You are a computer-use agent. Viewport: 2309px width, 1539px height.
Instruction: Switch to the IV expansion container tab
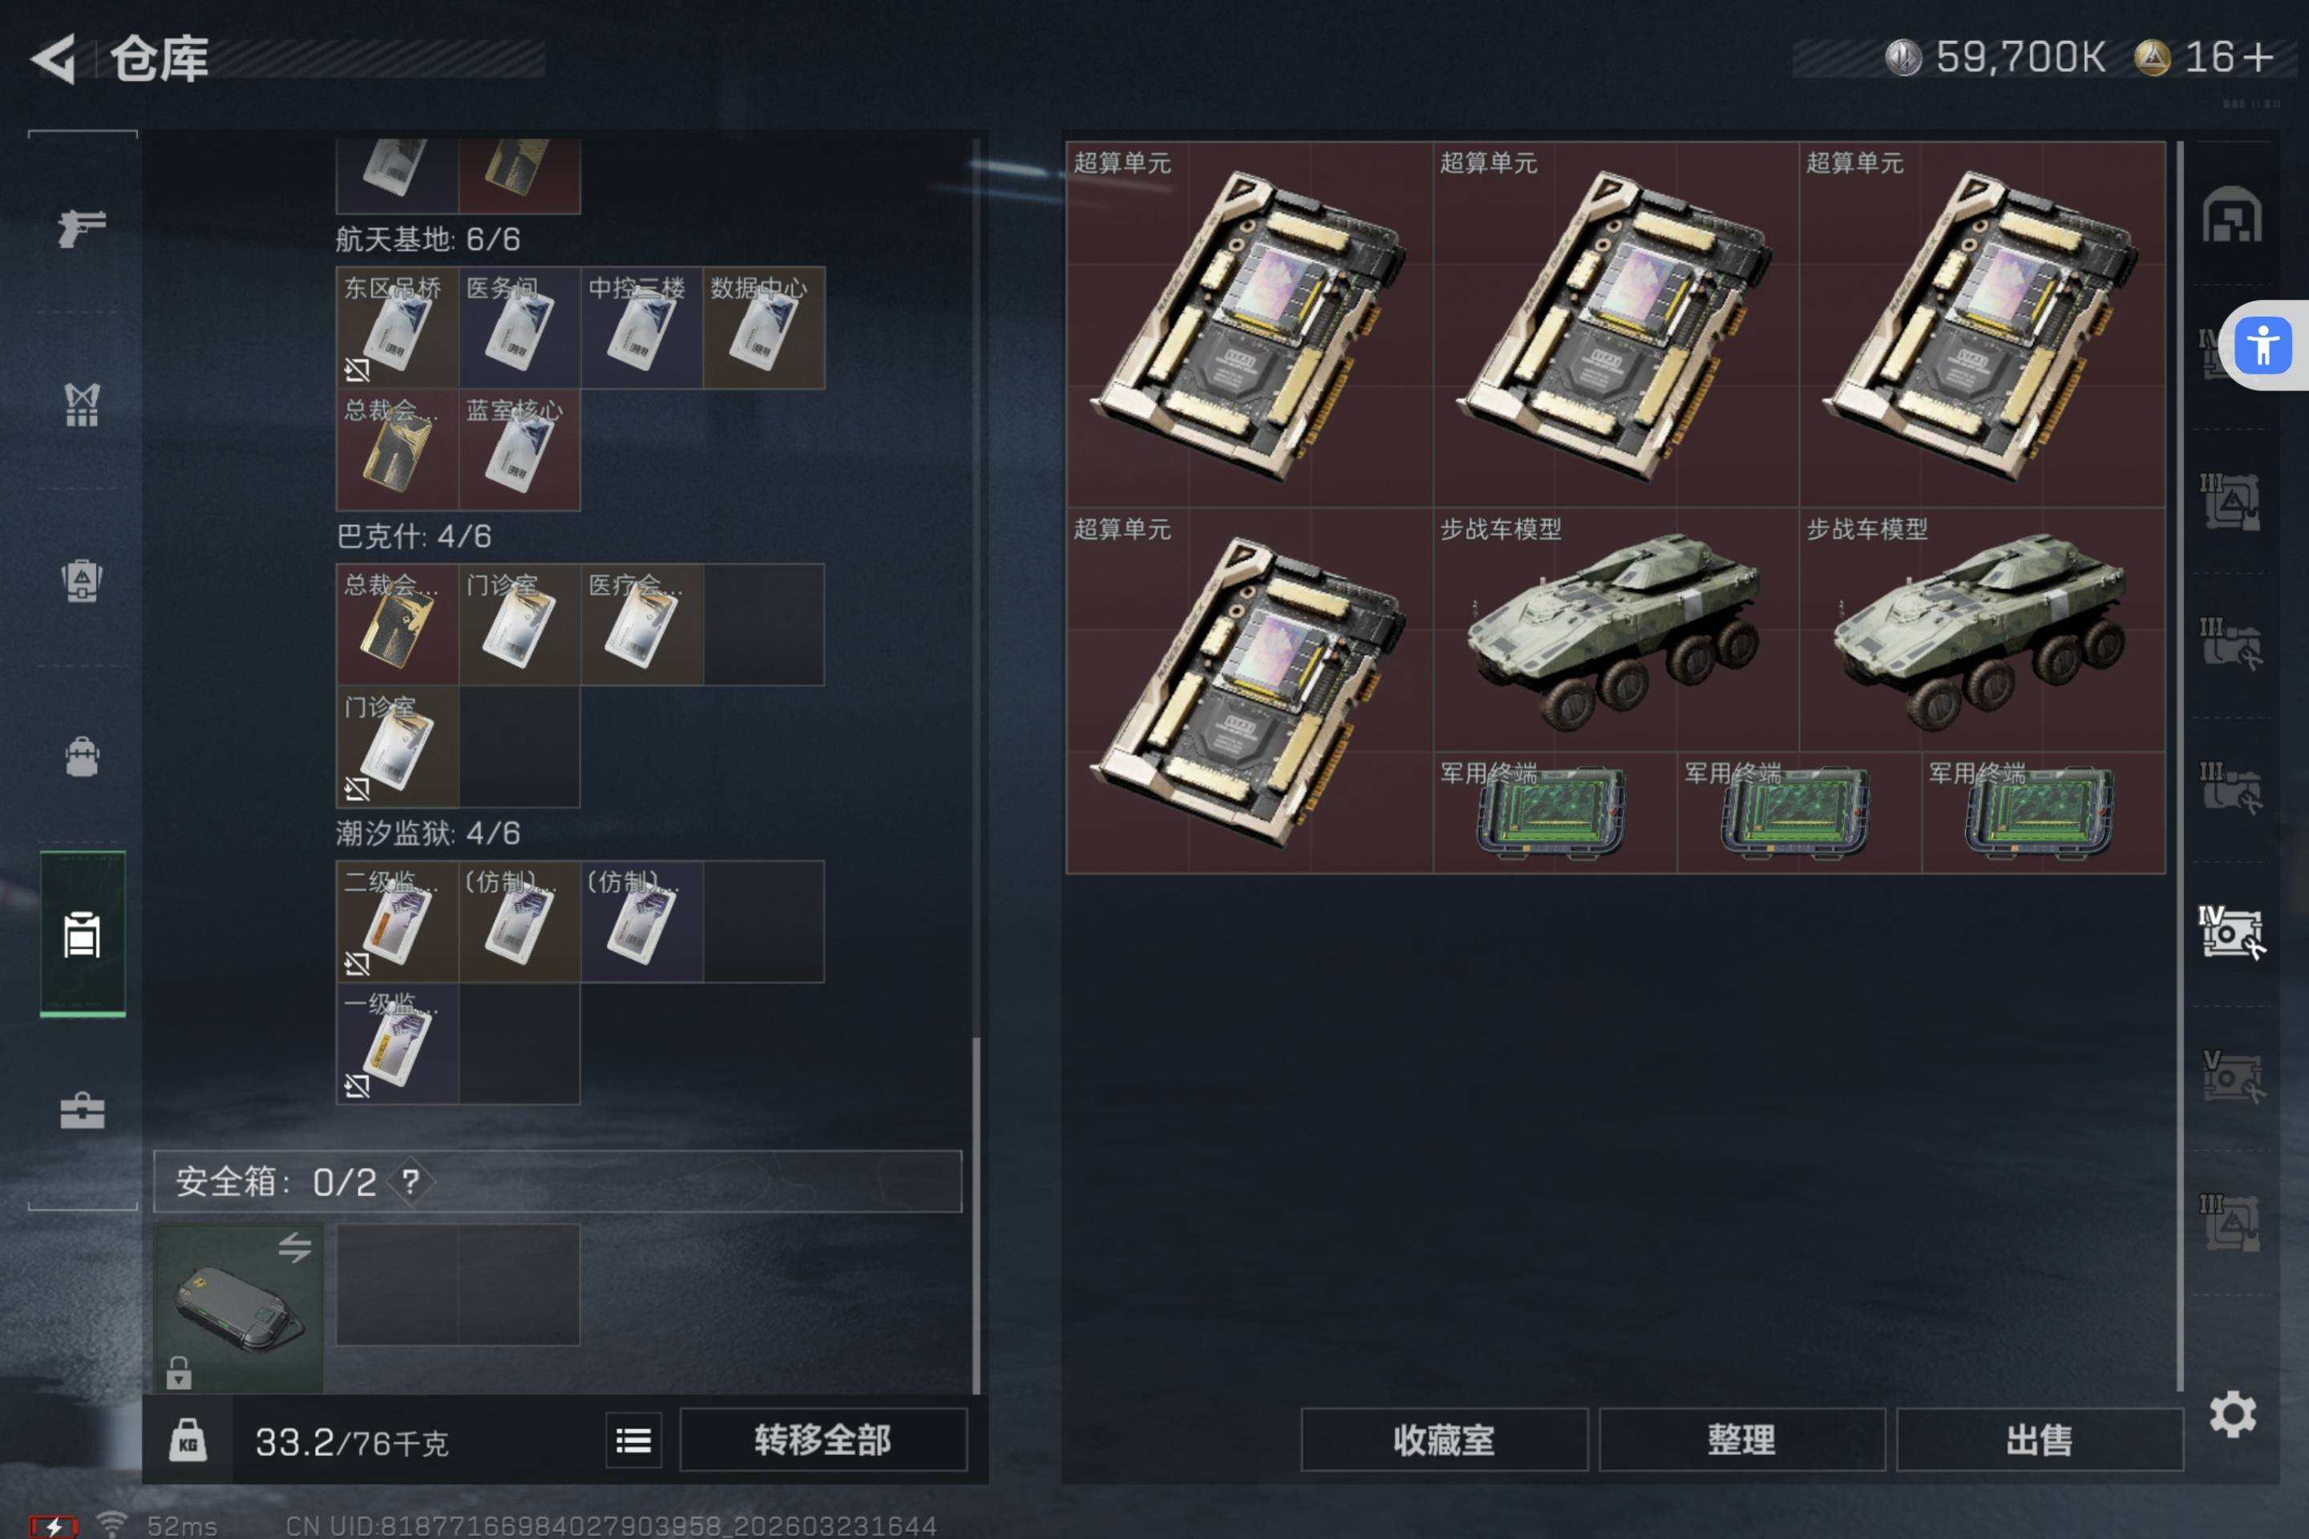click(2230, 932)
